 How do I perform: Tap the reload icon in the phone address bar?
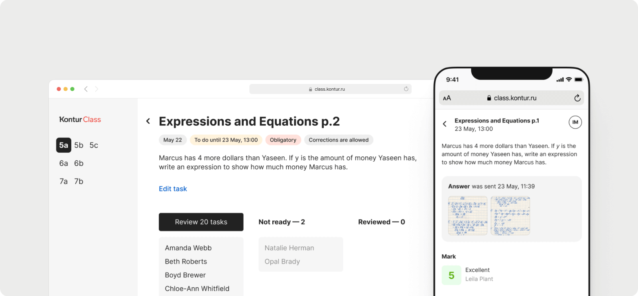[577, 98]
